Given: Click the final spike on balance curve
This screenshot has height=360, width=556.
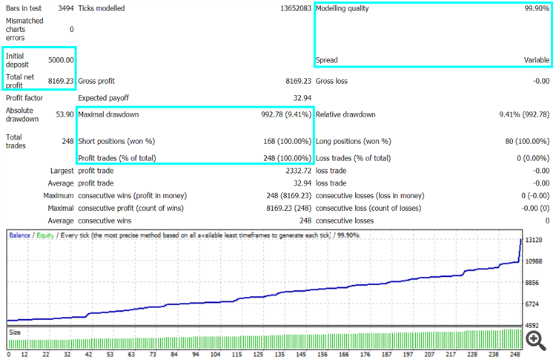Looking at the screenshot, I should (x=520, y=249).
